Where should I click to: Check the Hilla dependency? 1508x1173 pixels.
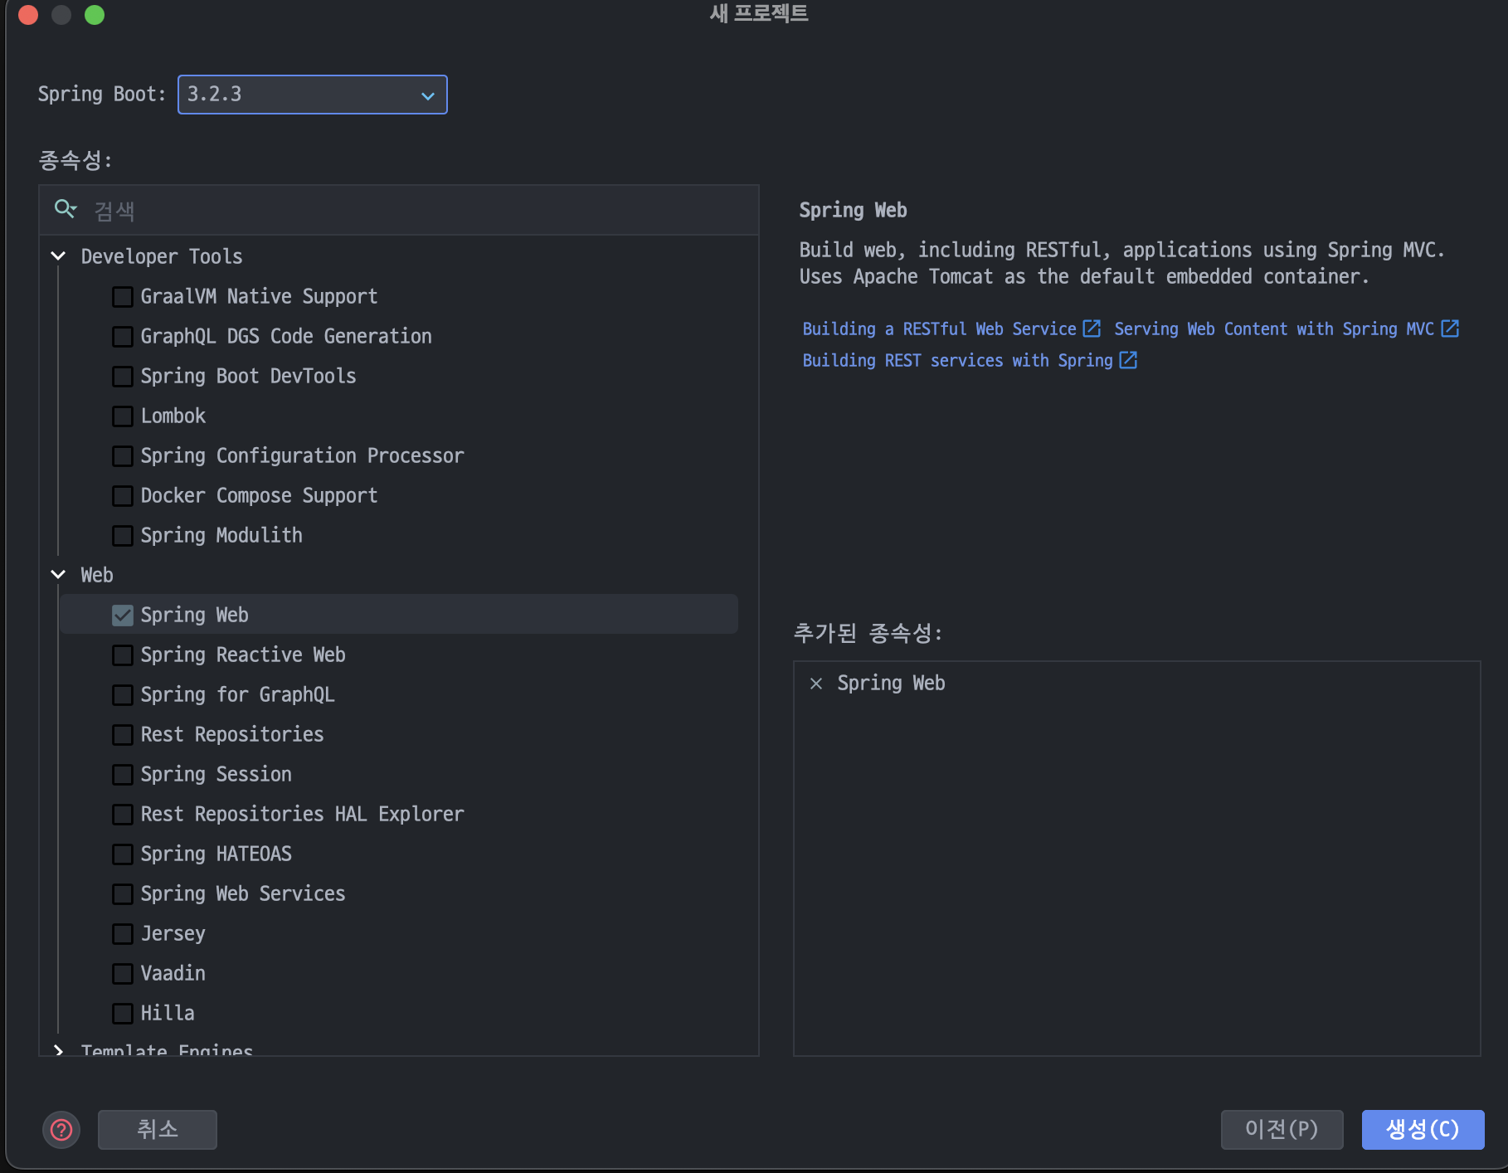tap(123, 1014)
